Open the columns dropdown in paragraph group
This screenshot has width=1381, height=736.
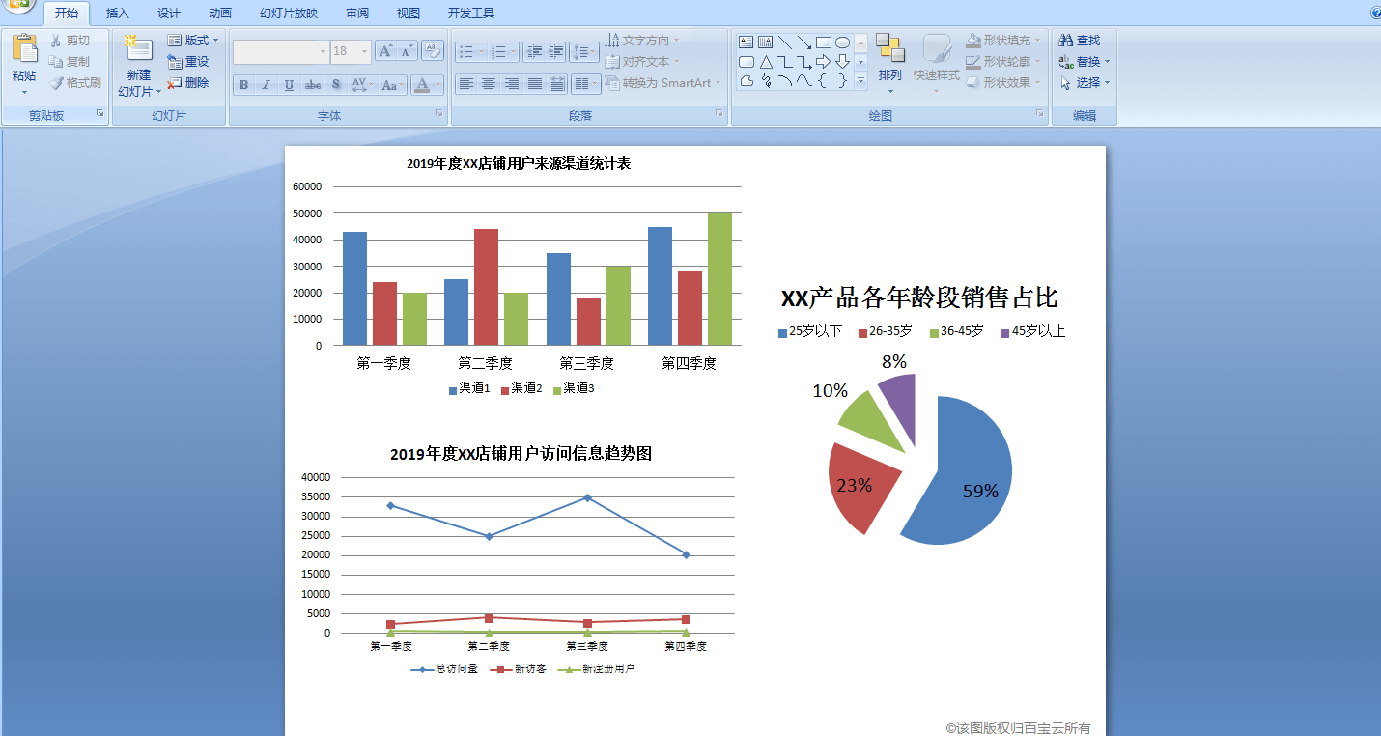point(585,84)
